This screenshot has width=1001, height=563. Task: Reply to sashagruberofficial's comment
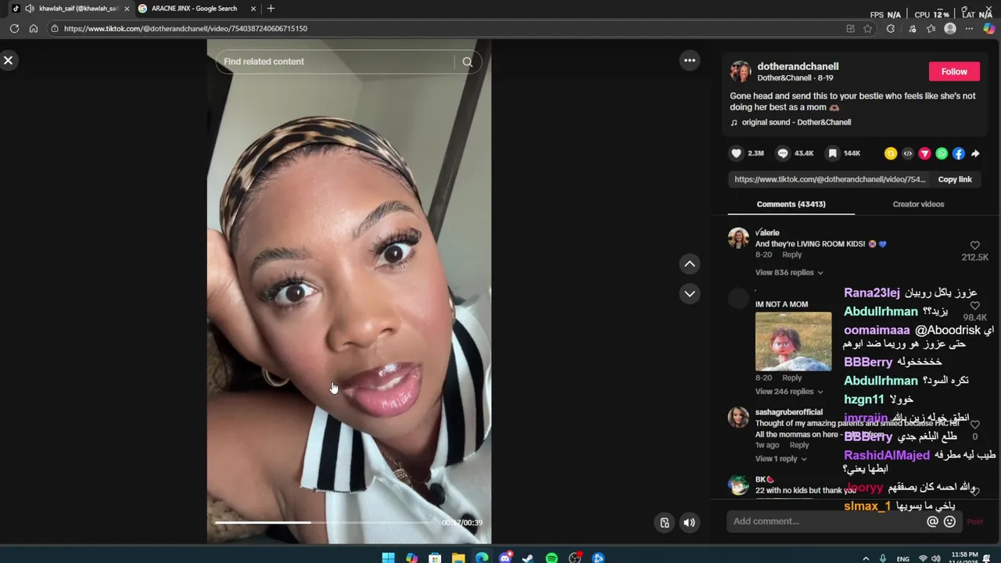tap(799, 445)
